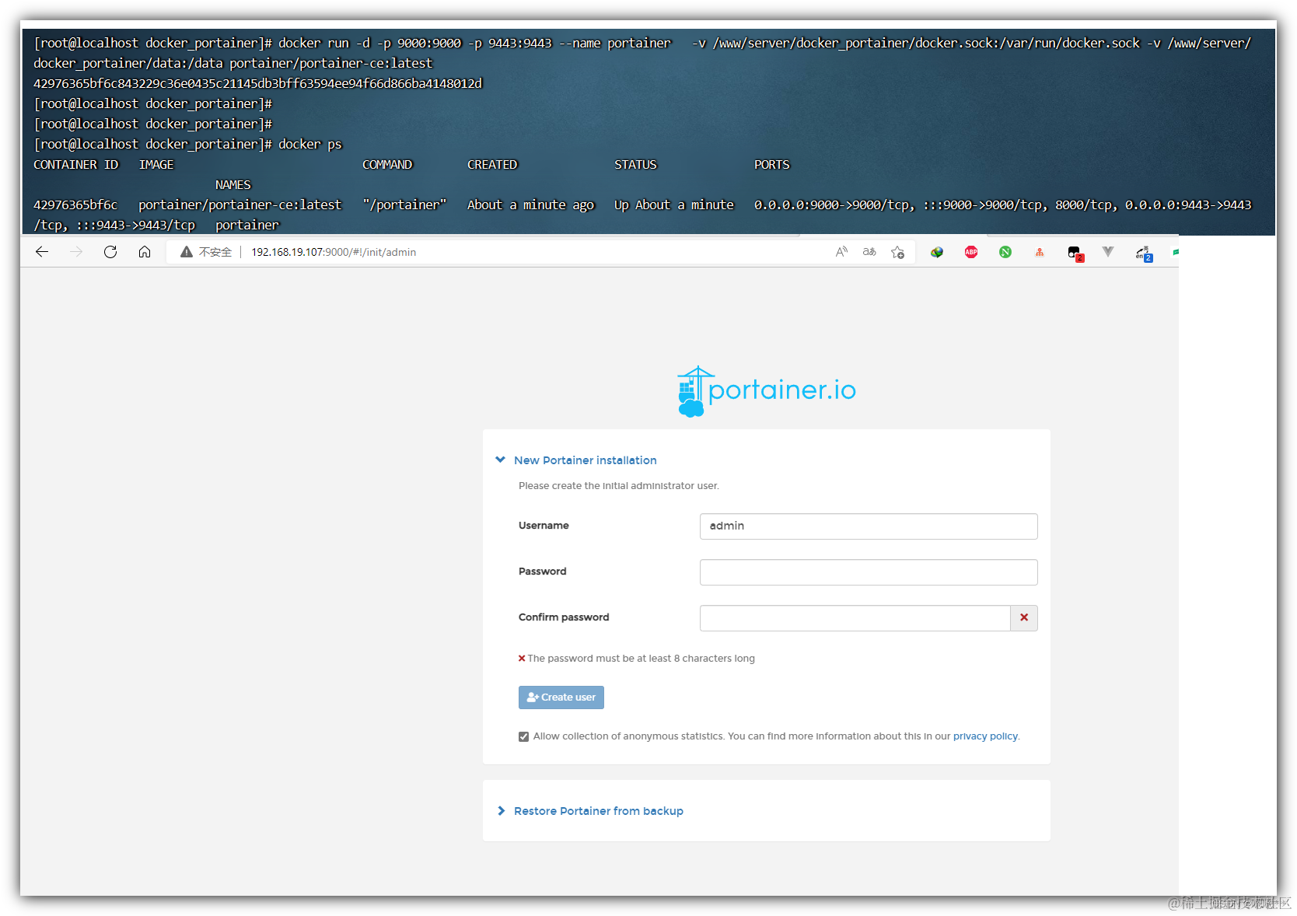Image resolution: width=1297 pixels, height=916 pixels.
Task: Open the black extension with red badge
Action: click(1075, 253)
